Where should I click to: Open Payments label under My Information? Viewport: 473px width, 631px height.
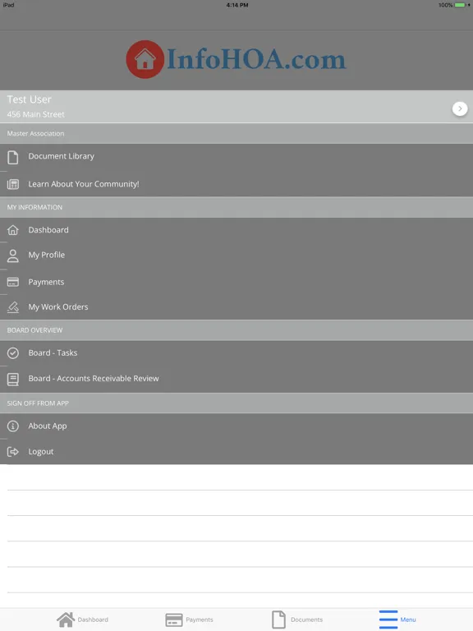tap(46, 282)
